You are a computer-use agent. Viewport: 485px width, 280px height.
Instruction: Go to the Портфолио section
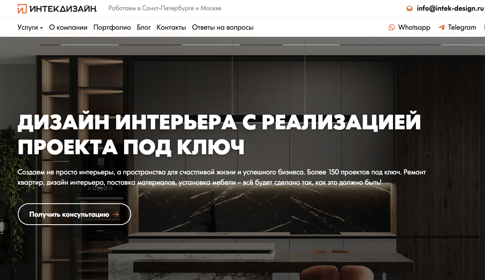(x=112, y=27)
